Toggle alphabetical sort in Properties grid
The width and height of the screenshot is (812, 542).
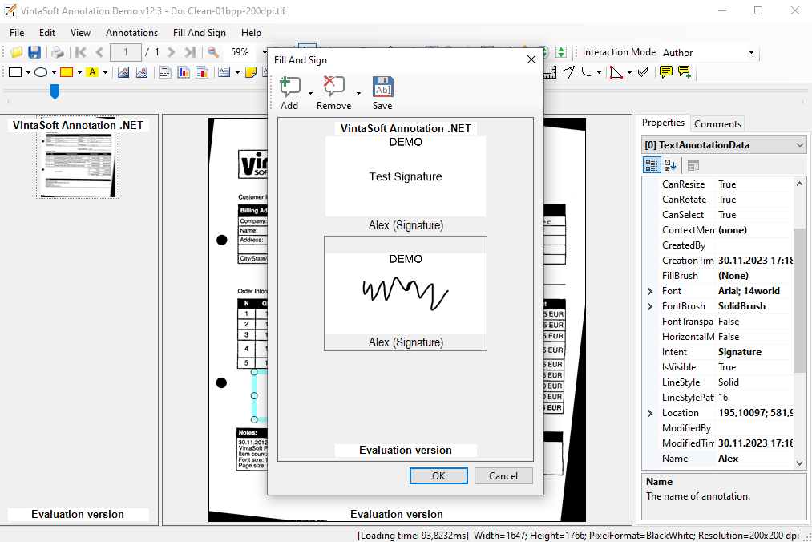coord(670,165)
